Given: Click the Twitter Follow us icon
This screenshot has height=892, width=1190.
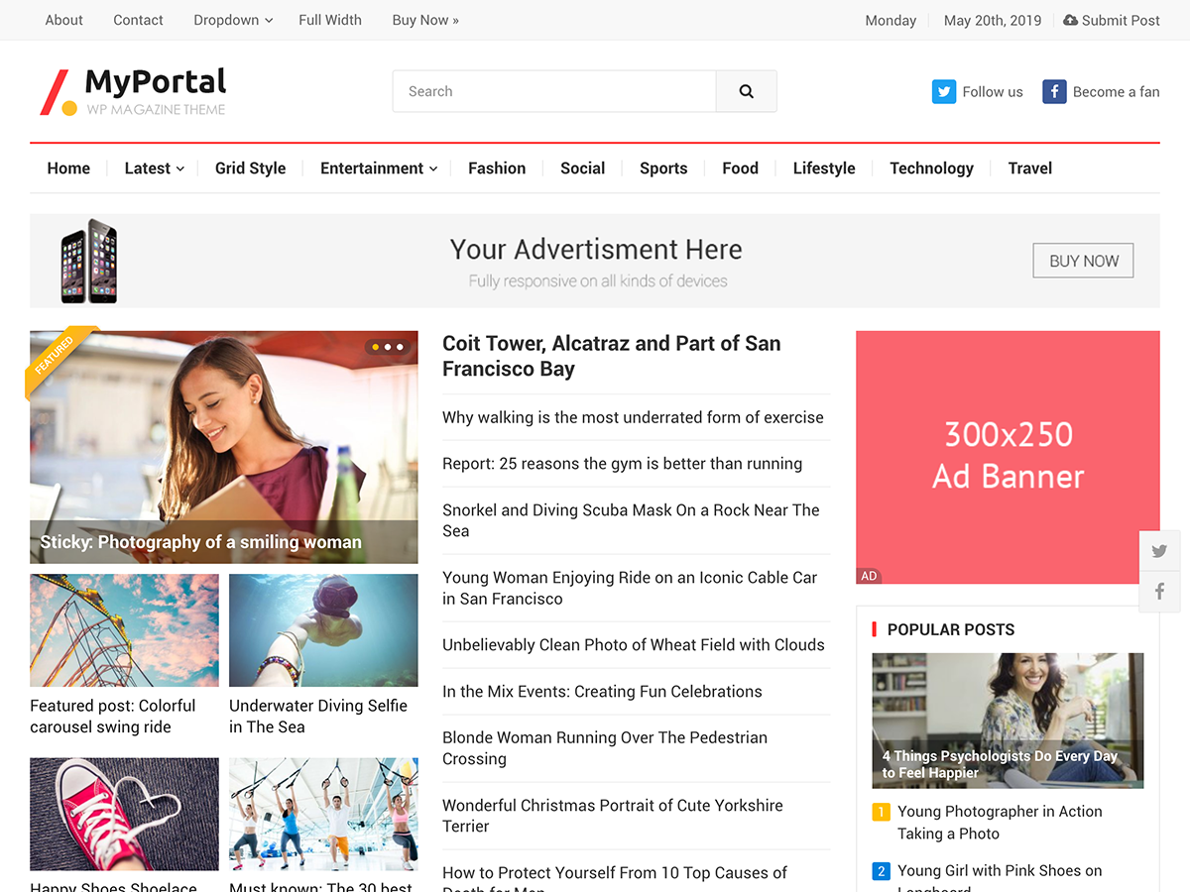Looking at the screenshot, I should coord(943,91).
